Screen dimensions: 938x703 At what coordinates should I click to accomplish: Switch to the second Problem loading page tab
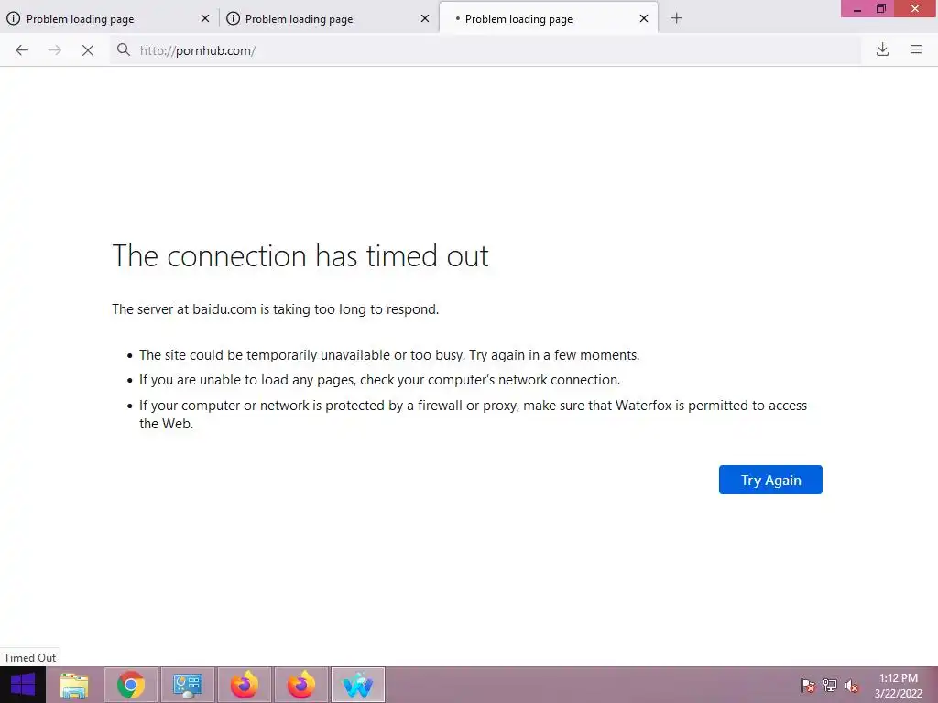pyautogui.click(x=329, y=18)
